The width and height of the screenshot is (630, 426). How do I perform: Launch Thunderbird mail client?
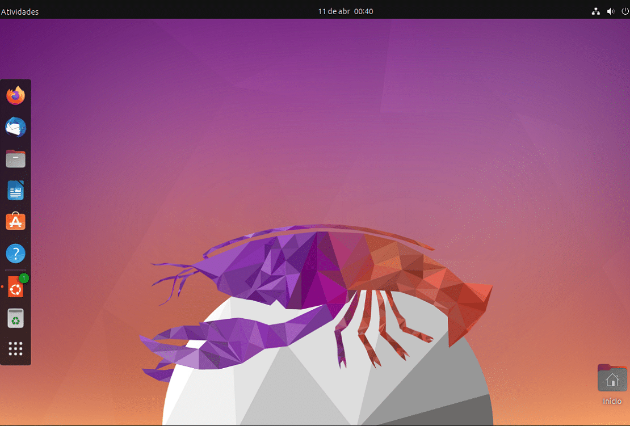click(x=16, y=127)
